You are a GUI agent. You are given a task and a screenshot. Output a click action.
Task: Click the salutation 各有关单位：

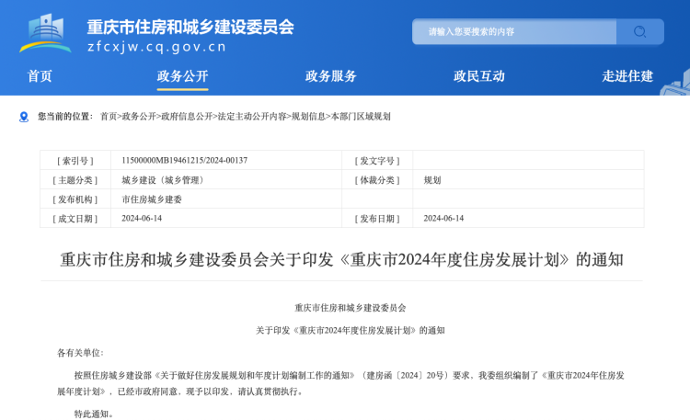pyautogui.click(x=80, y=353)
